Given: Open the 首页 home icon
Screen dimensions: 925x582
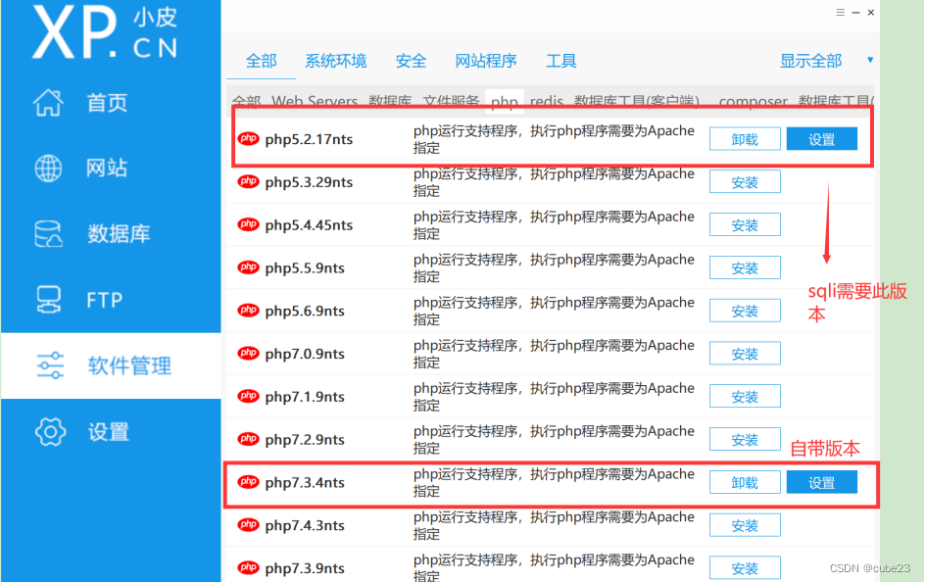Looking at the screenshot, I should [48, 103].
